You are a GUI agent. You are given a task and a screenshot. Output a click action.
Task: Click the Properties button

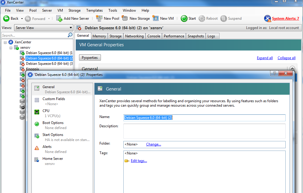[x=90, y=58]
